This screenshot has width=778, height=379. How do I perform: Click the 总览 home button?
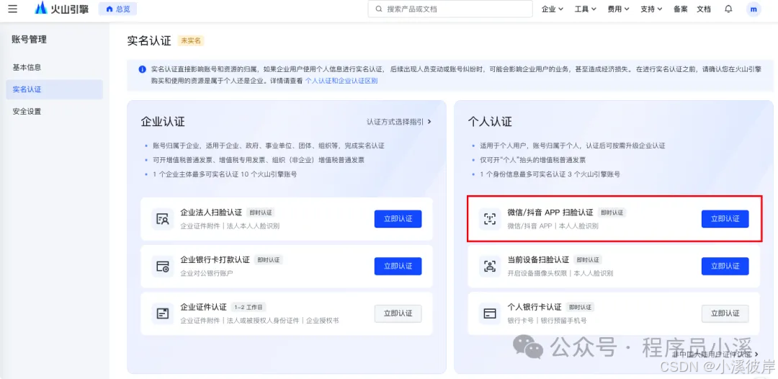click(117, 9)
